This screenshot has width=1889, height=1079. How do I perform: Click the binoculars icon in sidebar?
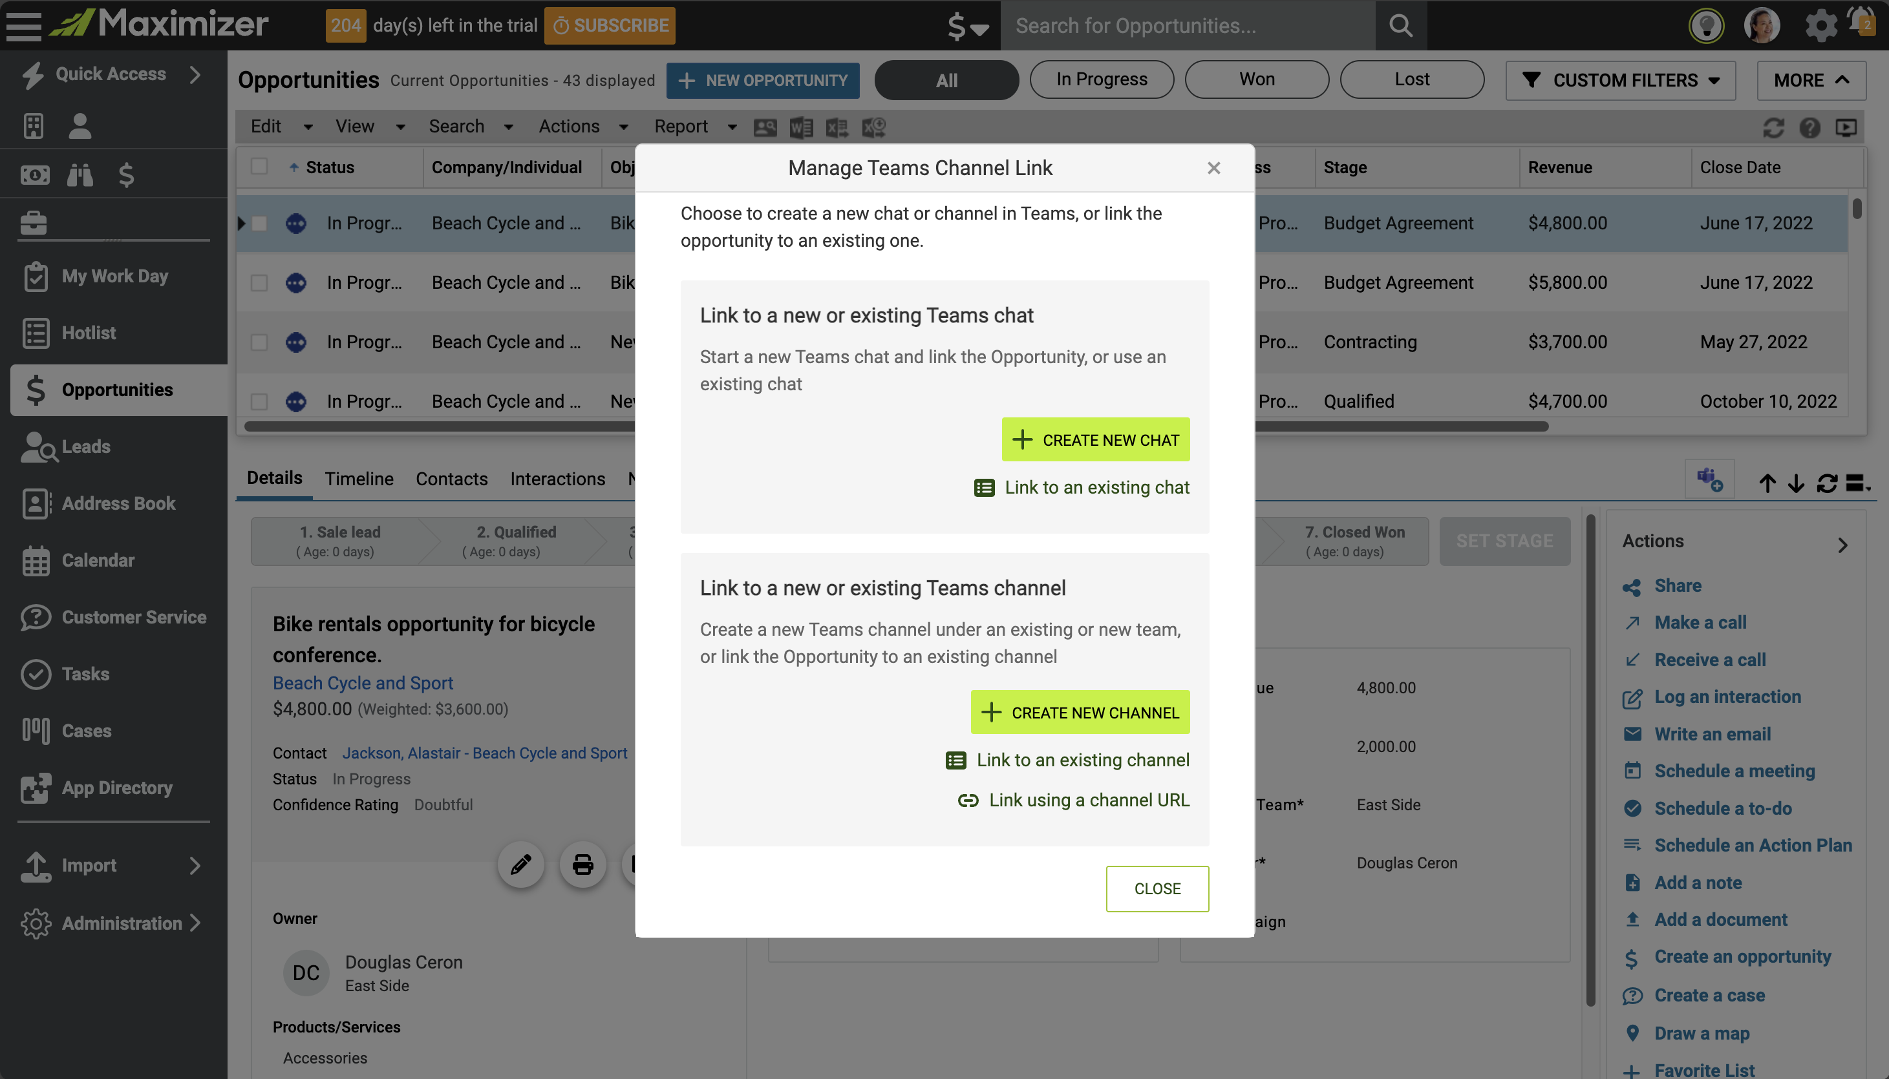pyautogui.click(x=80, y=175)
